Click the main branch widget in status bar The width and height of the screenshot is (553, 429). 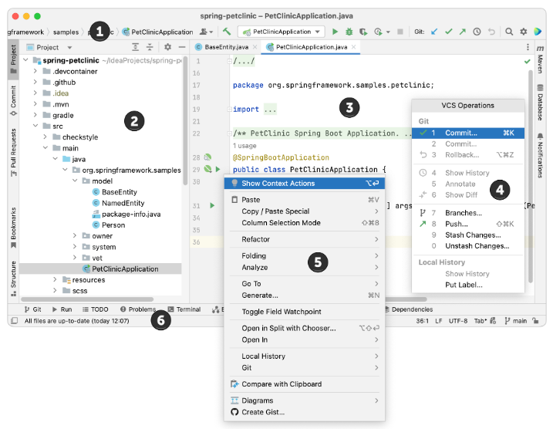coord(516,321)
